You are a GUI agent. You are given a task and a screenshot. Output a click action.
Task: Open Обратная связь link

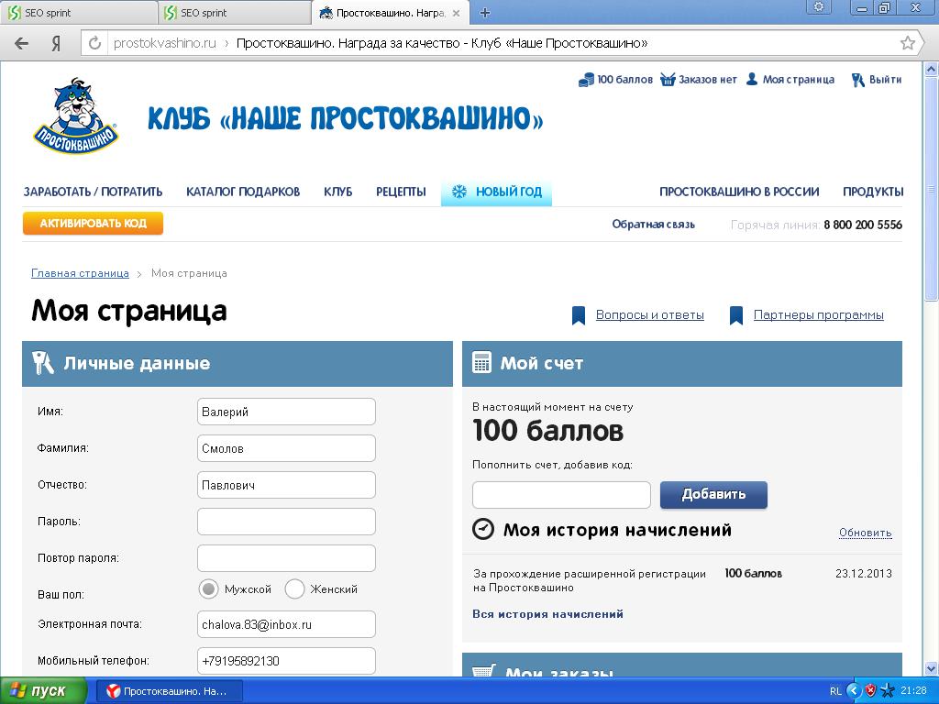tap(653, 225)
